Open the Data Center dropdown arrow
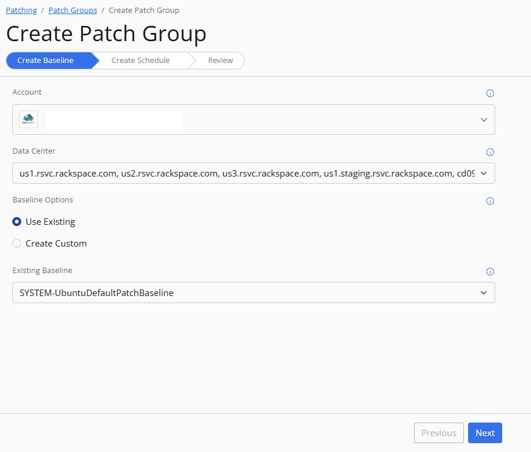Image resolution: width=531 pixels, height=452 pixels. click(483, 173)
